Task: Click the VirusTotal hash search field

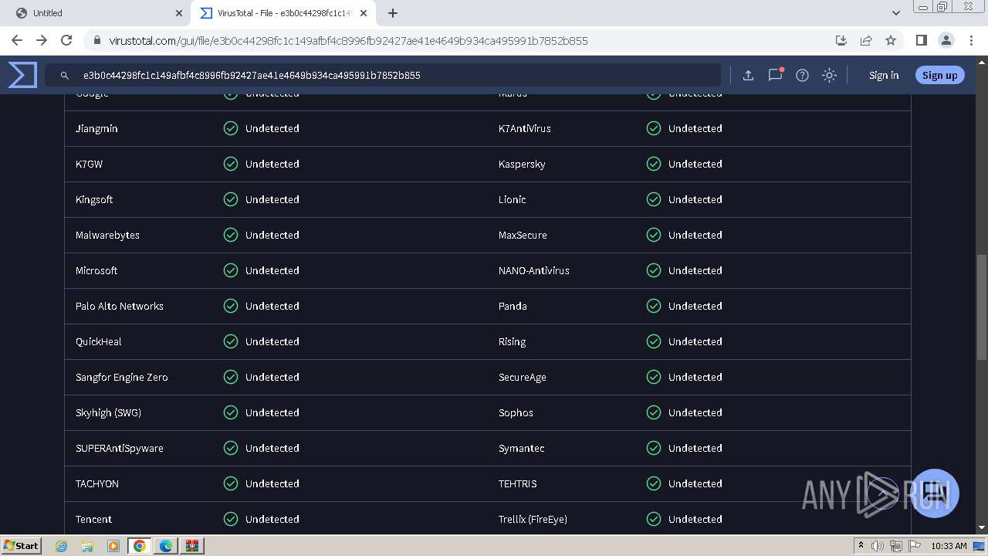Action: (x=383, y=75)
